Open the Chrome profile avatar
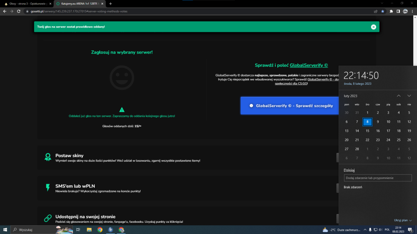The image size is (417, 234). point(405,11)
